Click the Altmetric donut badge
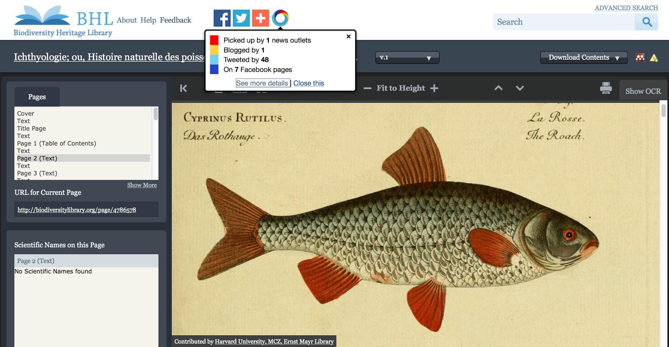This screenshot has height=347, width=669. pos(280,18)
